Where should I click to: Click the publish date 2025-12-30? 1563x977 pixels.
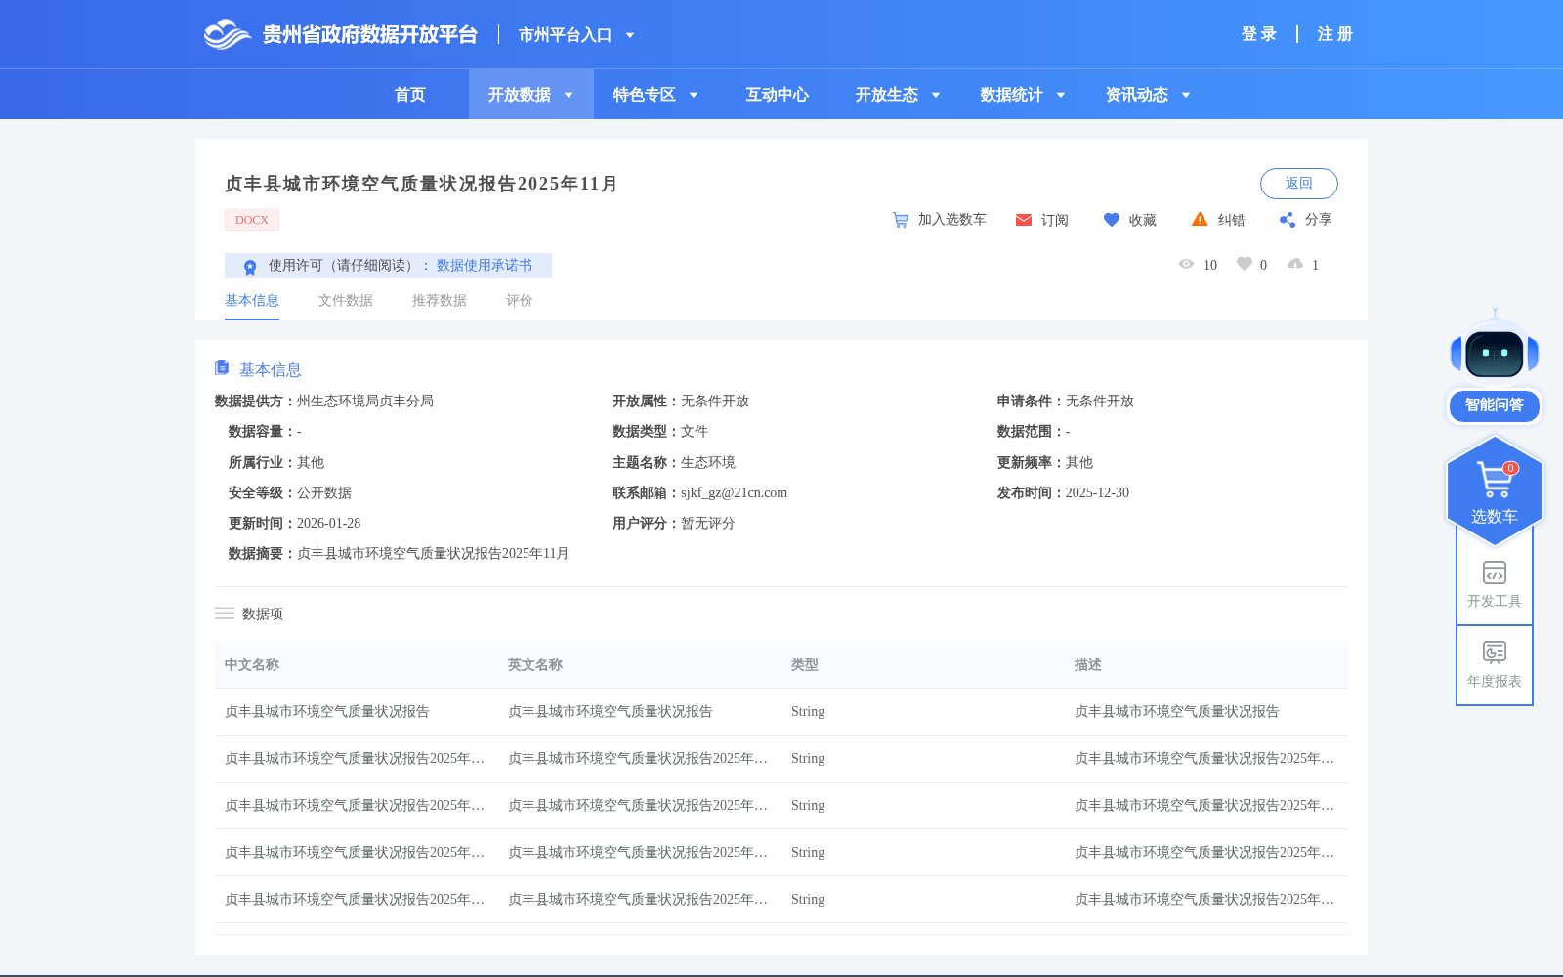(x=1097, y=493)
